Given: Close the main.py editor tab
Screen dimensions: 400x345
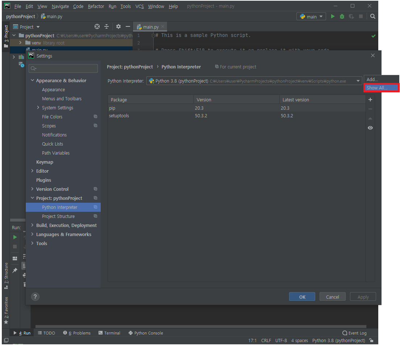Looking at the screenshot, I should click(162, 26).
